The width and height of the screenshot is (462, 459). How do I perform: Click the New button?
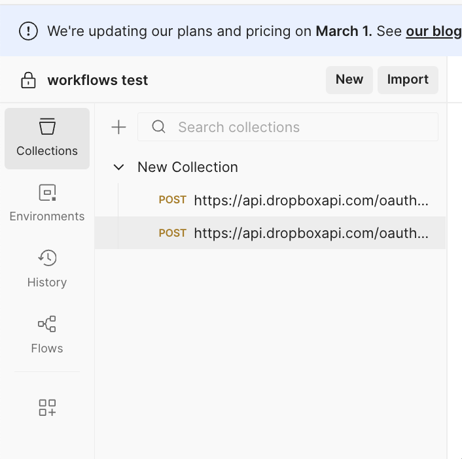pos(349,80)
